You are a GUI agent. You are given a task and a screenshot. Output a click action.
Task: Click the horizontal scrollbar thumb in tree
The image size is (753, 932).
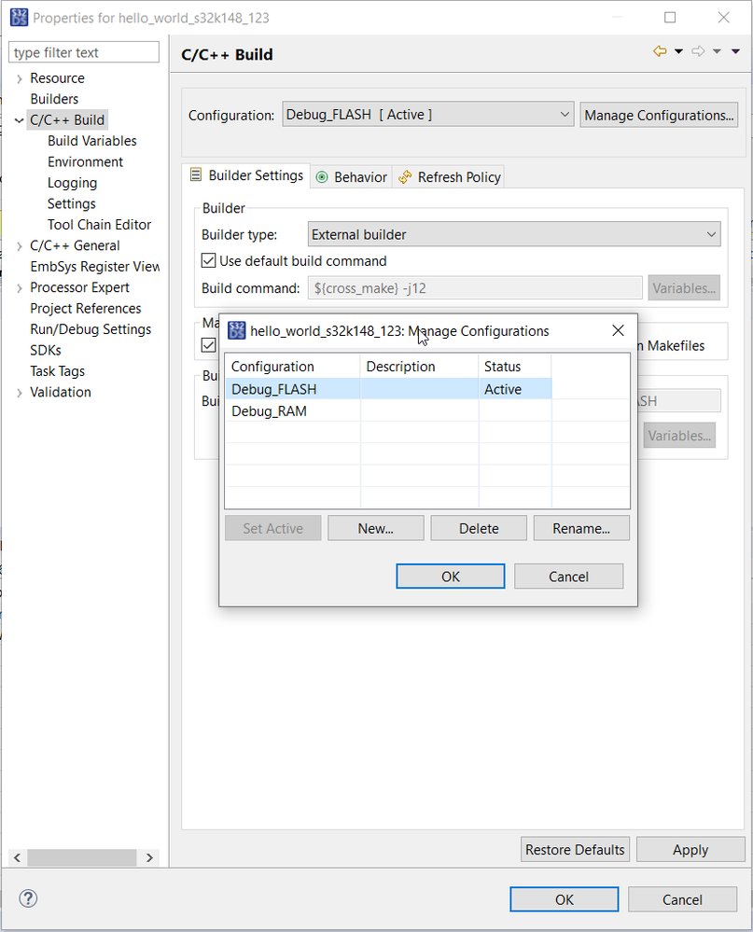click(x=82, y=857)
